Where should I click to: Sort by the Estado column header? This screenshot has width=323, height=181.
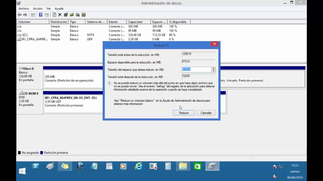coord(117,22)
